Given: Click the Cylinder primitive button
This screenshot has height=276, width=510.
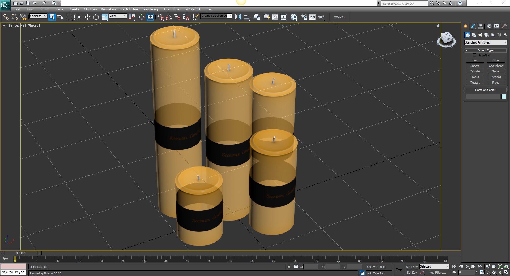Looking at the screenshot, I should [x=475, y=71].
